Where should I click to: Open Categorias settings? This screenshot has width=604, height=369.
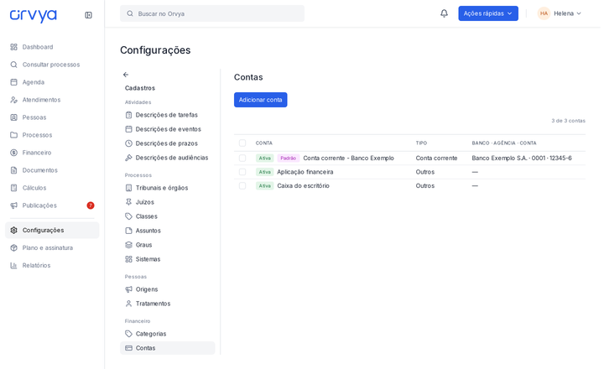(167, 334)
